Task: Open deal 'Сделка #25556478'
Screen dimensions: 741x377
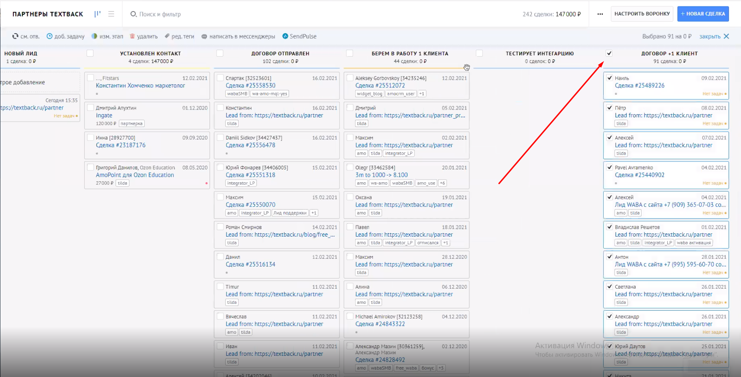Action: pyautogui.click(x=251, y=145)
